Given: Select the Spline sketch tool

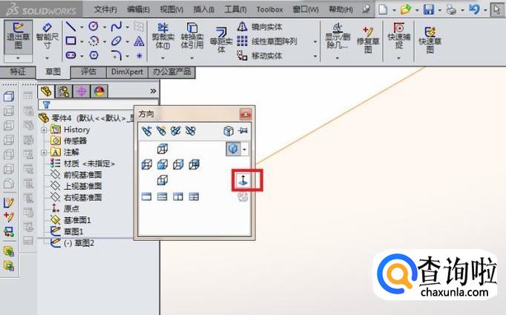Looking at the screenshot, I should click(x=116, y=27).
